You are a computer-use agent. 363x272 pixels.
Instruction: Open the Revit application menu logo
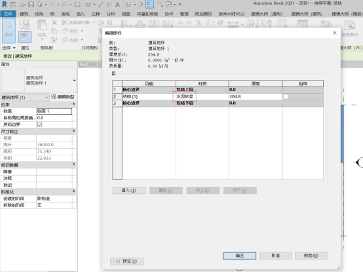coord(5,4)
